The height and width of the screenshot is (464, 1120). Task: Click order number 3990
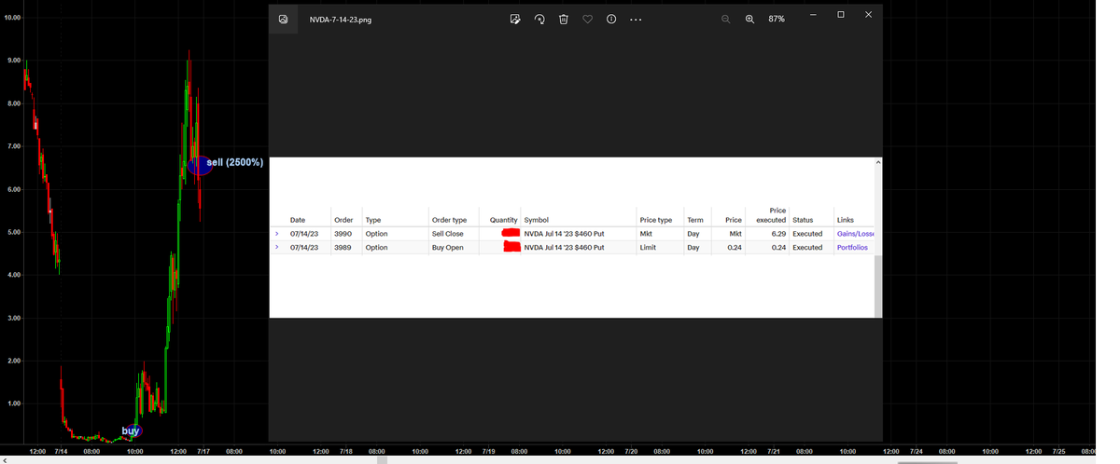coord(343,234)
